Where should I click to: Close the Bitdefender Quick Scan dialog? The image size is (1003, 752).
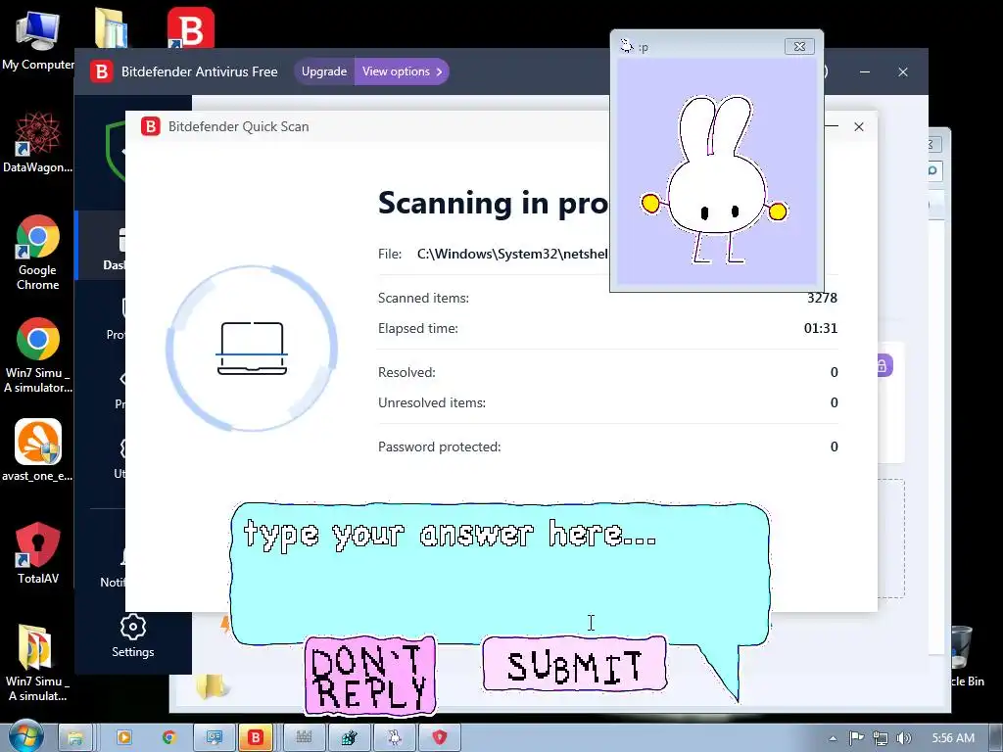859,126
